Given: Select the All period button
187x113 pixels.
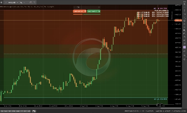Looking at the screenshot, I should (29, 111).
